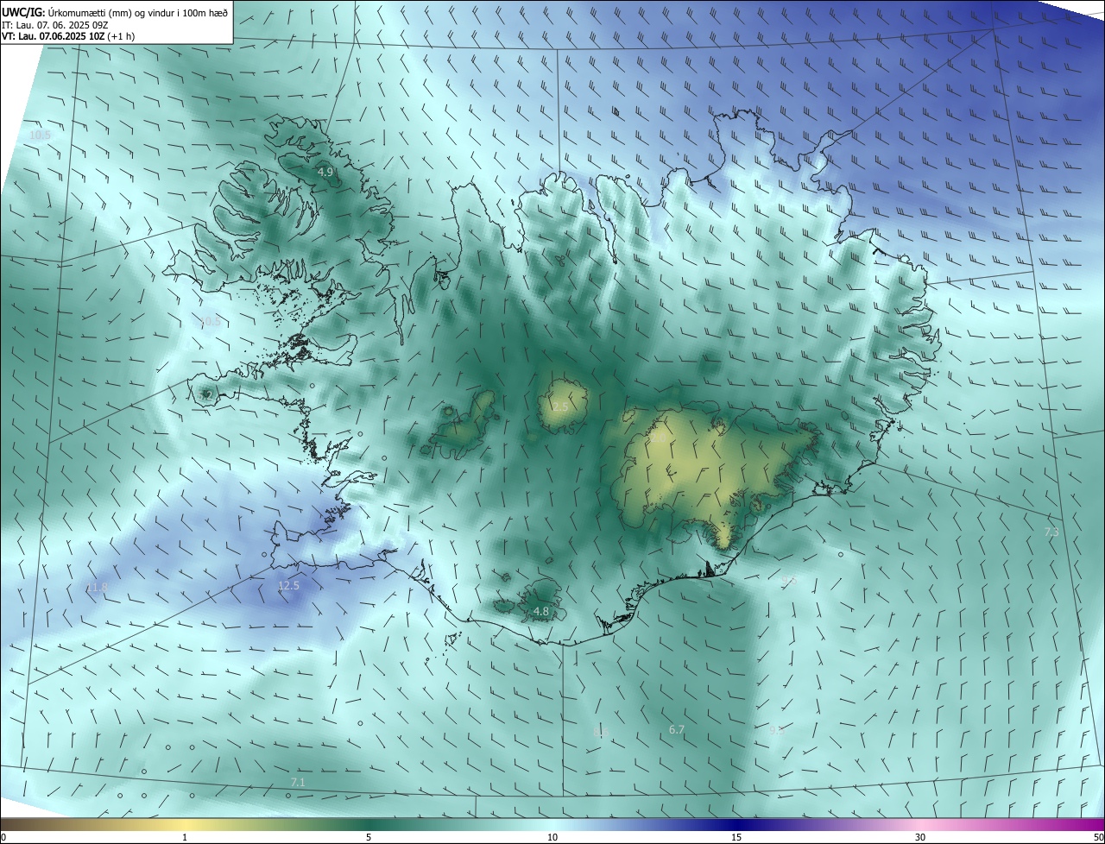This screenshot has width=1105, height=844.
Task: Click the 9.5 value off the southeast coast
Action: tap(788, 581)
